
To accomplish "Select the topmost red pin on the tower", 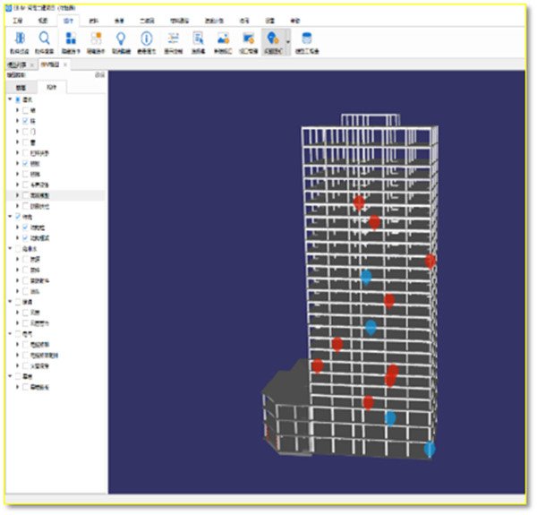I will (x=359, y=202).
